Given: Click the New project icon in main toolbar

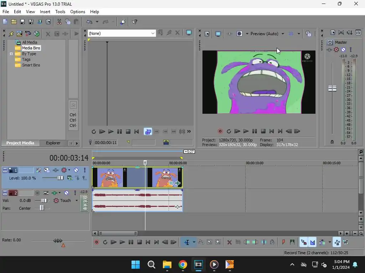Looking at the screenshot, I should tap(5, 22).
